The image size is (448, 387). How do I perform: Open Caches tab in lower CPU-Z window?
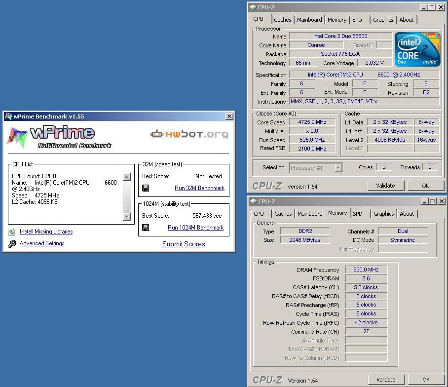coord(283,214)
